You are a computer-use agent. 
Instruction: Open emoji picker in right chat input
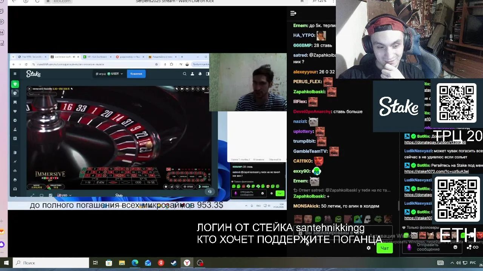click(455, 247)
